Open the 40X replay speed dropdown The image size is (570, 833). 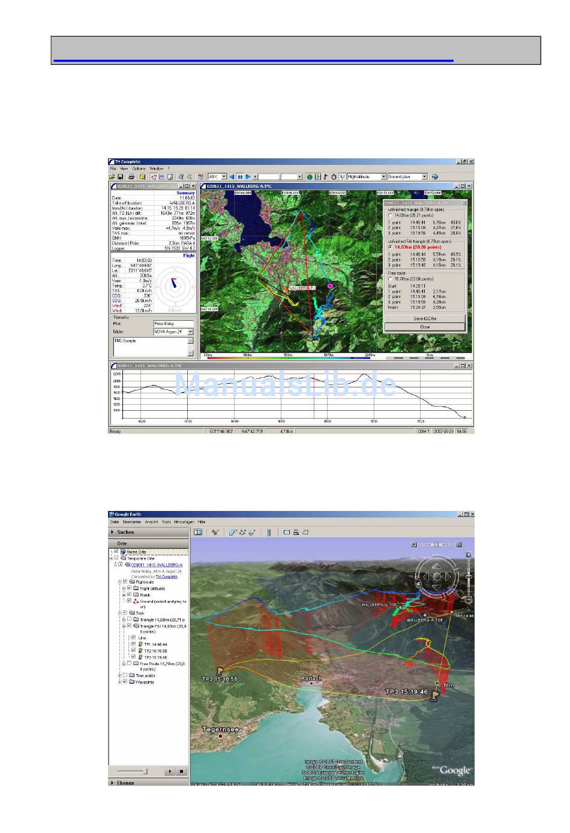tap(224, 177)
